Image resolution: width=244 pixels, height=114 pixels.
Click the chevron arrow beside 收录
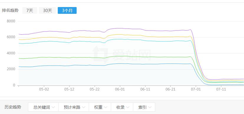point(128,107)
